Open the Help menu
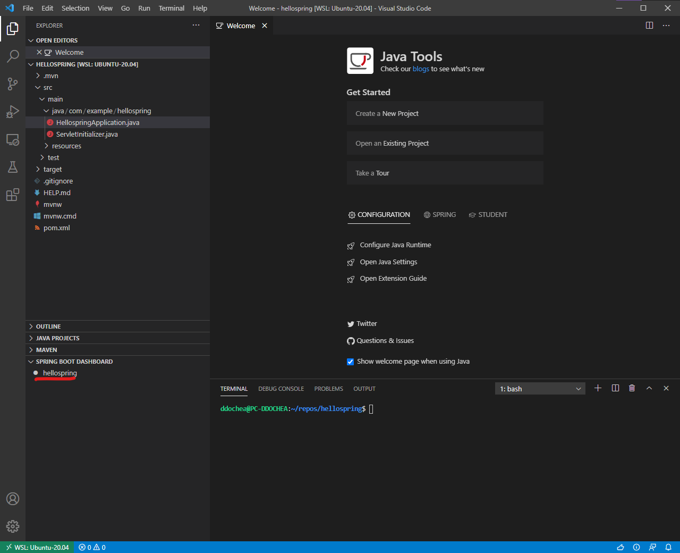This screenshot has height=553, width=680. click(x=200, y=8)
